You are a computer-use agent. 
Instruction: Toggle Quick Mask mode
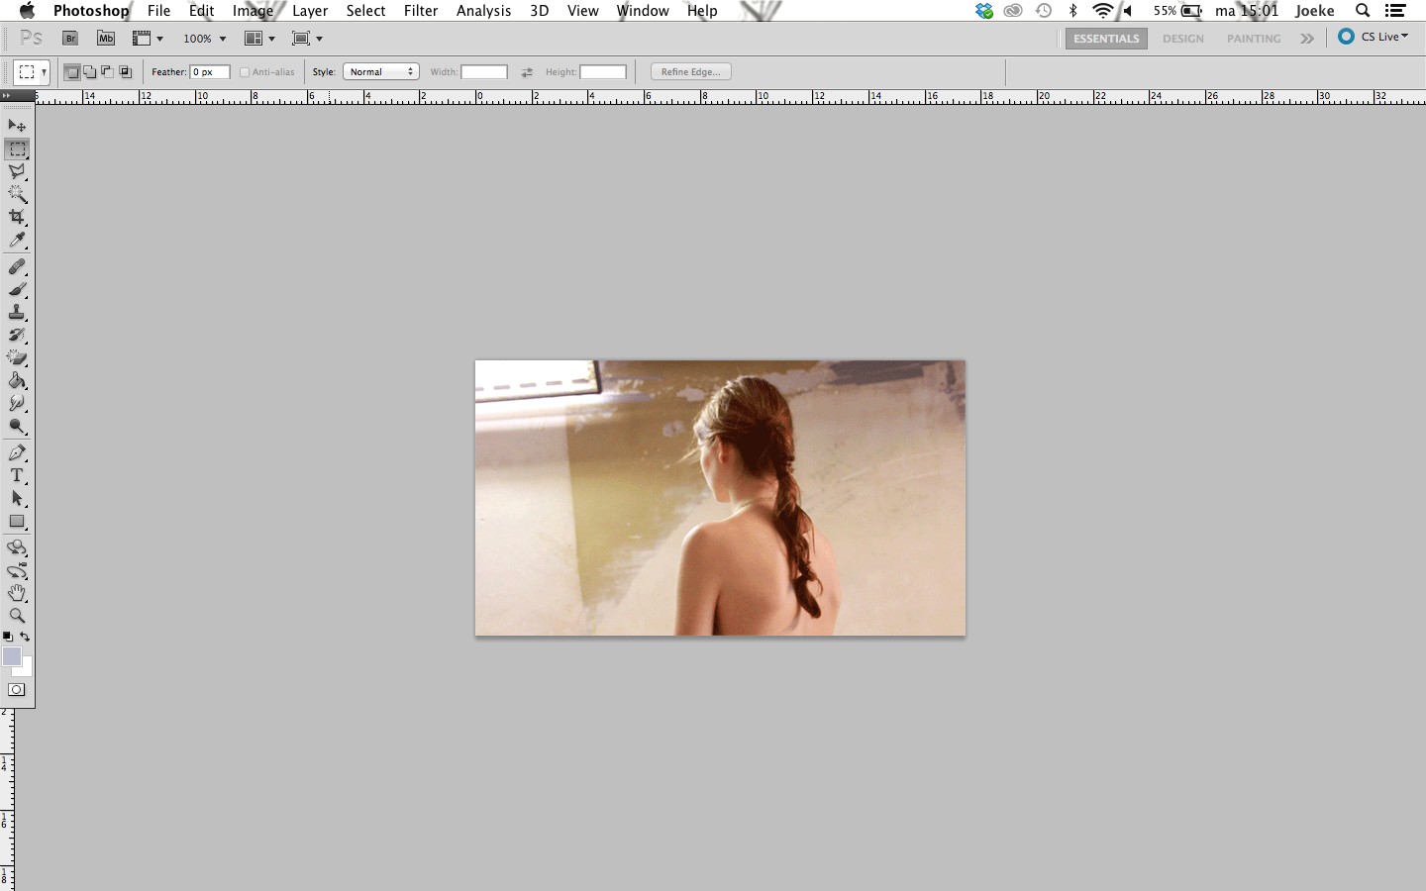pyautogui.click(x=17, y=690)
